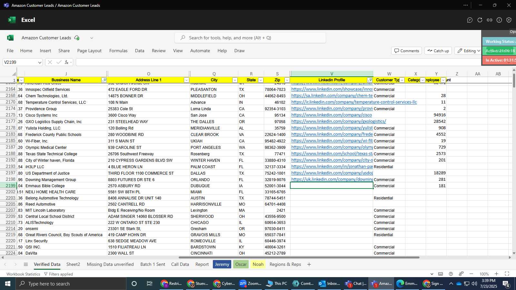Screen dimensions: 516x290
Task: Open the notification center icon
Action: (x=506, y=284)
